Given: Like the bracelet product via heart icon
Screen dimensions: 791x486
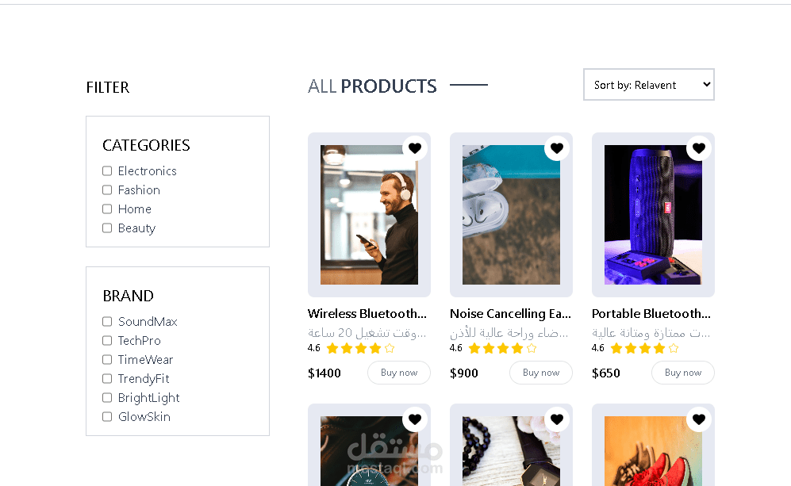Looking at the screenshot, I should [x=557, y=419].
